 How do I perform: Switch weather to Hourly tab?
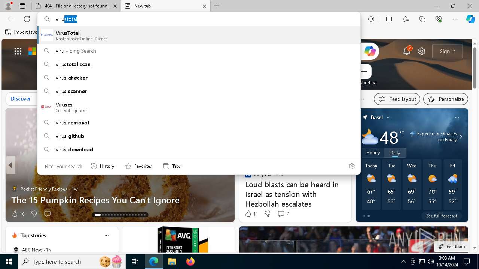[373, 153]
